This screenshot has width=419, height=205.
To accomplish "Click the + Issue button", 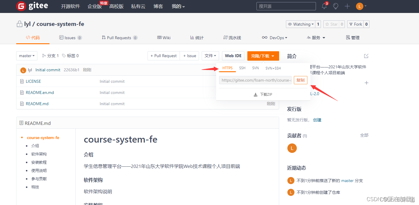I will point(190,56).
